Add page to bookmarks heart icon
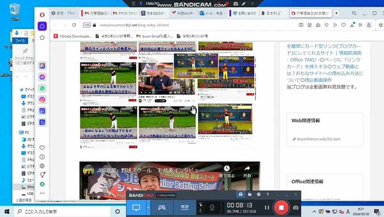This screenshot has height=217, width=384. 343,25
